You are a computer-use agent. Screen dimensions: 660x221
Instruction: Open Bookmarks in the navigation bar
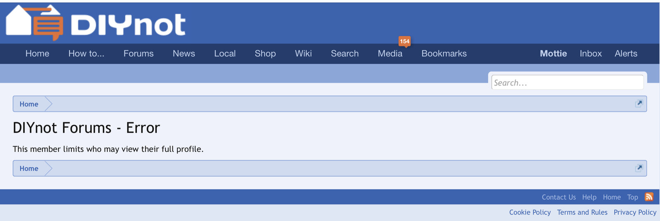pyautogui.click(x=444, y=54)
